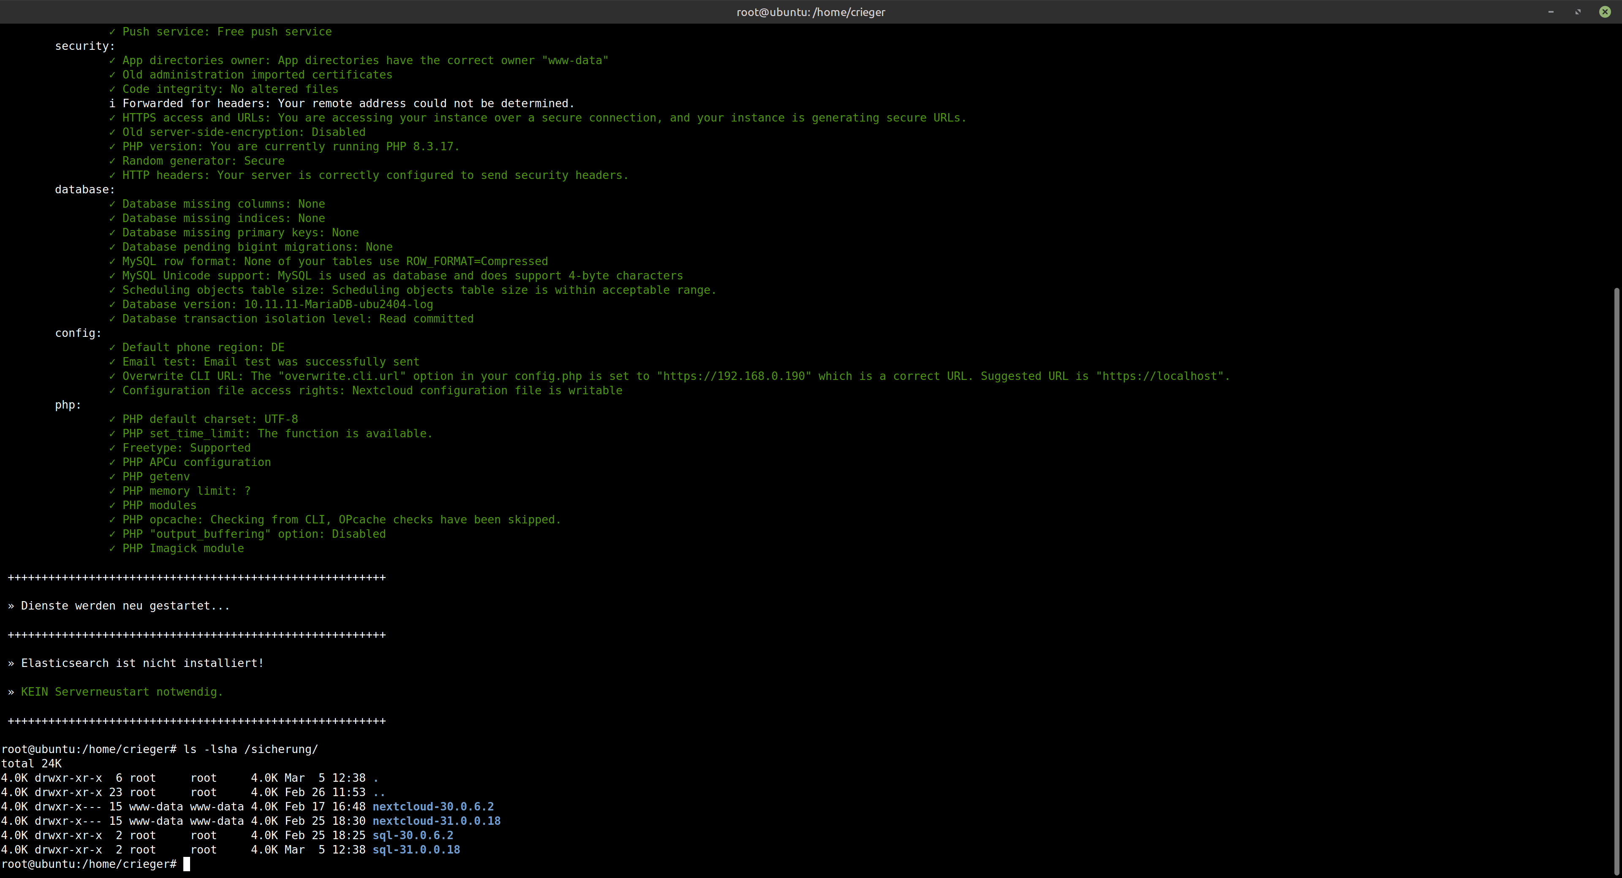Screen dimensions: 1622x878
Task: Click 'Database transaction isolation level: Read committed'
Action: 291,319
